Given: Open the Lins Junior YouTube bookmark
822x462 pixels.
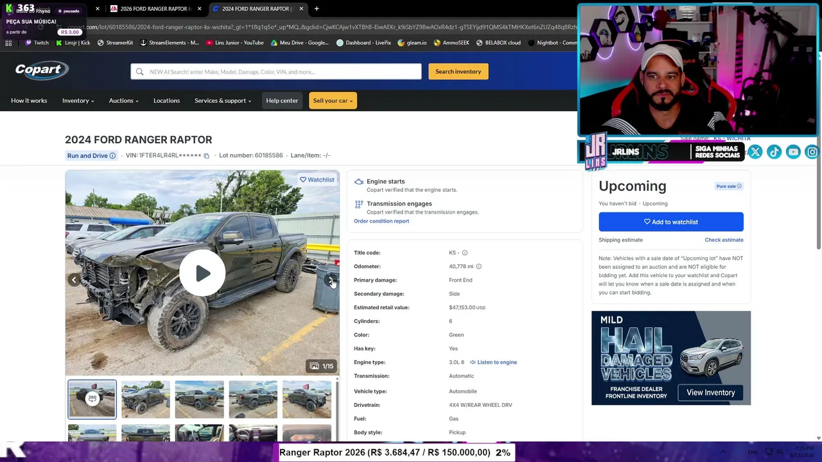Looking at the screenshot, I should point(235,43).
